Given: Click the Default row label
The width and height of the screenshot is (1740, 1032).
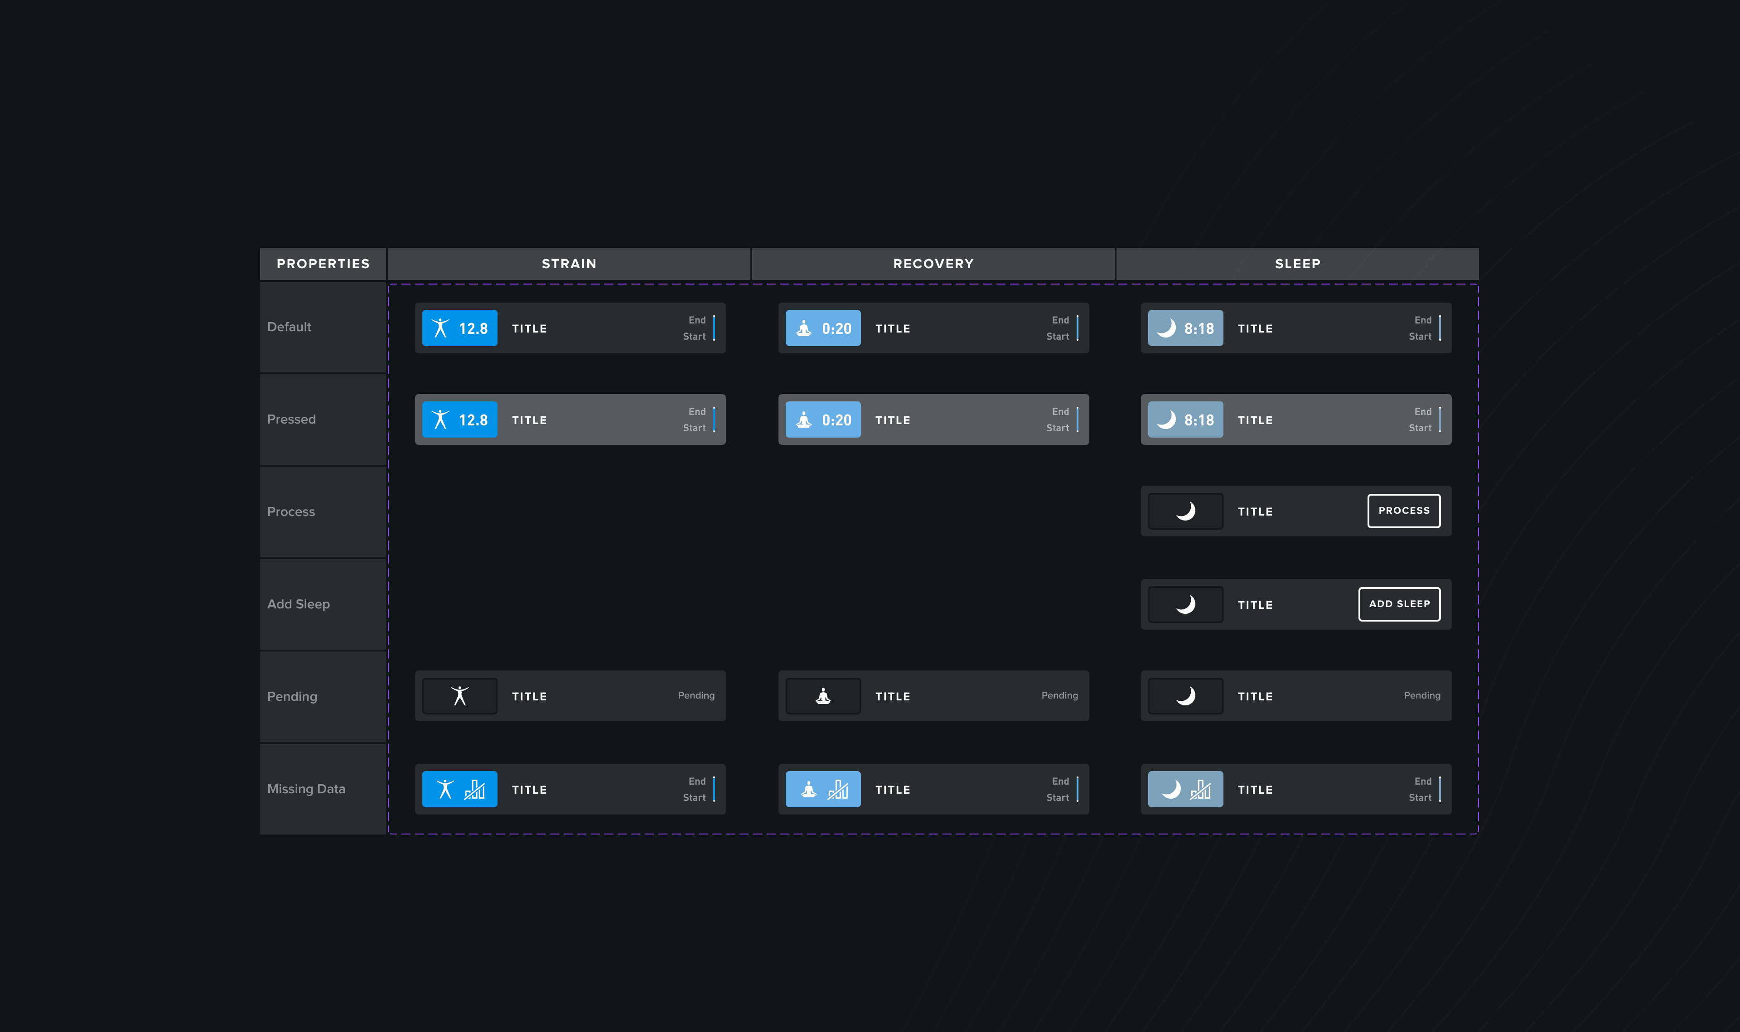Looking at the screenshot, I should pos(289,327).
